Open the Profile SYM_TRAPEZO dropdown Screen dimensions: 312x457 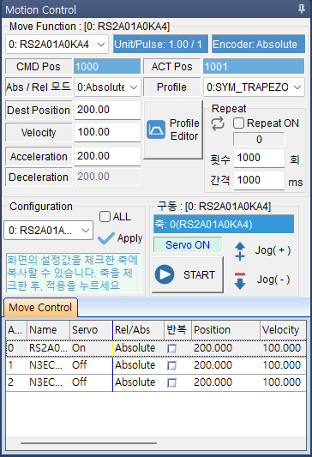[x=254, y=87]
